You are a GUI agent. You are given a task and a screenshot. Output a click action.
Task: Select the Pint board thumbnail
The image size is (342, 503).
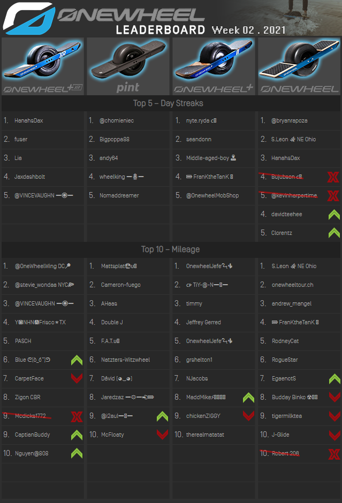point(128,66)
